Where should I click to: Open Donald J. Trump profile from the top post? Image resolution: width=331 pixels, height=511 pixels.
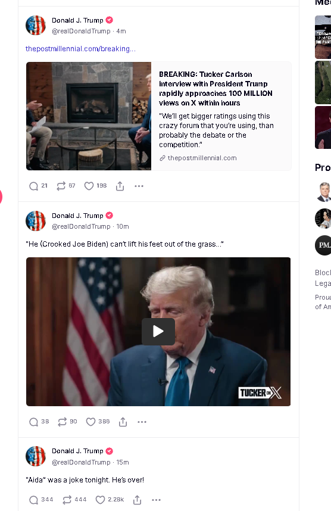point(77,20)
